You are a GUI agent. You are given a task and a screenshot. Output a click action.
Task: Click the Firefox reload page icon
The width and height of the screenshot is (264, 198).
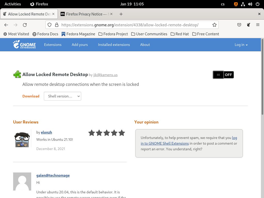pos(25,25)
